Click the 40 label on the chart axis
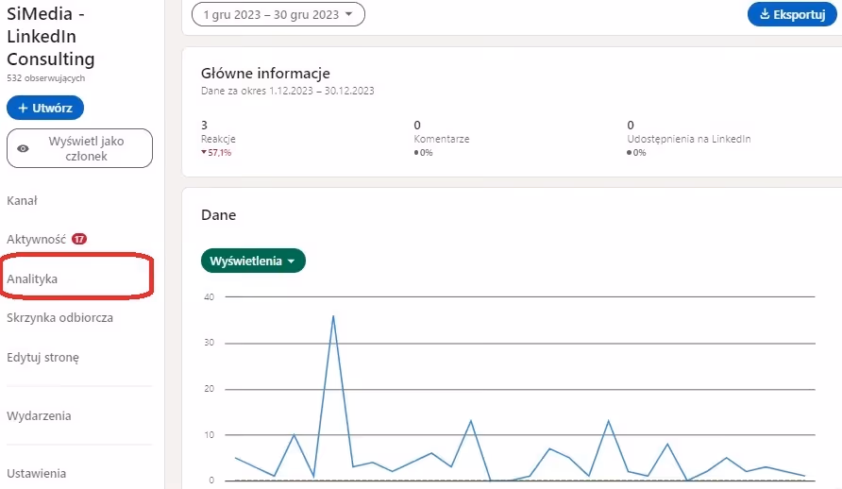 coord(209,296)
